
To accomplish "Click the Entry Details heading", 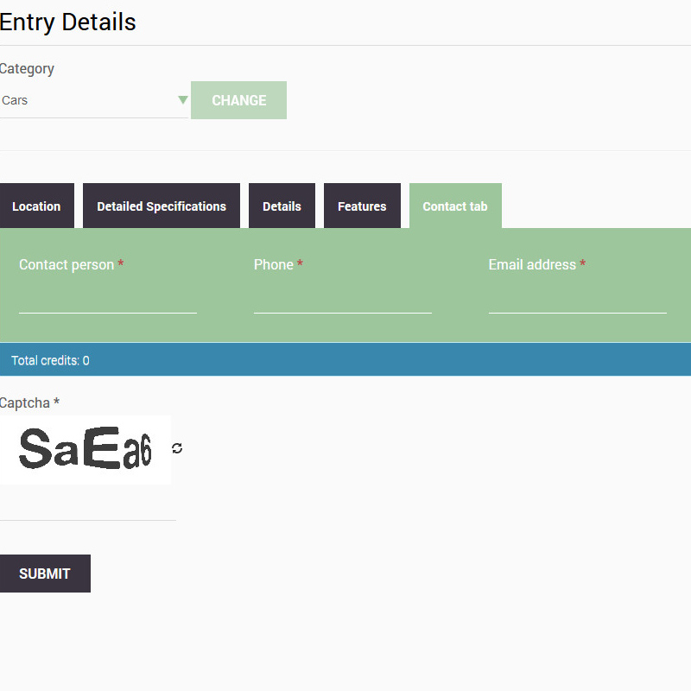I will pos(68,22).
